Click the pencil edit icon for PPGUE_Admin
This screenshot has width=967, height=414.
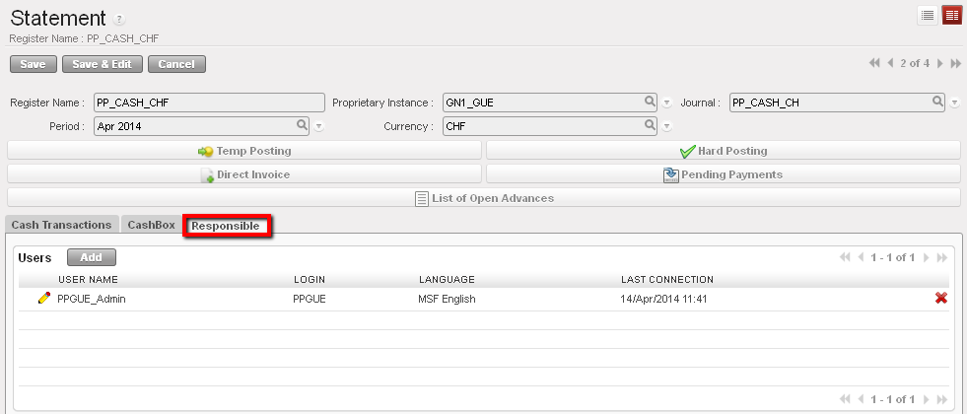(43, 299)
